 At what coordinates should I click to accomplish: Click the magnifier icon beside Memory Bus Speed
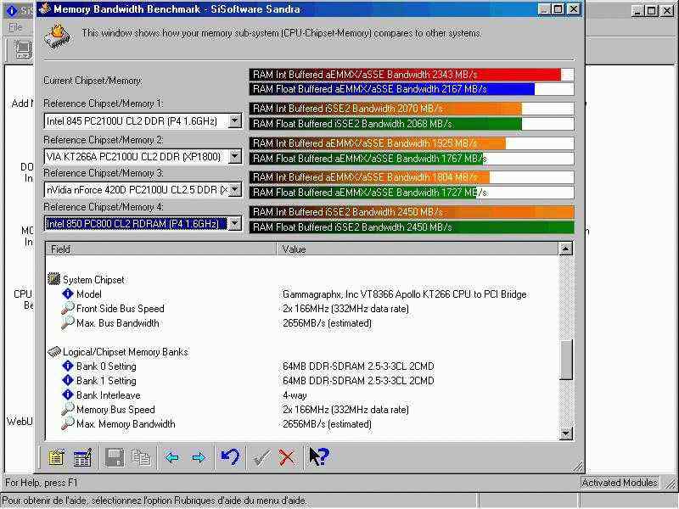pyautogui.click(x=68, y=409)
